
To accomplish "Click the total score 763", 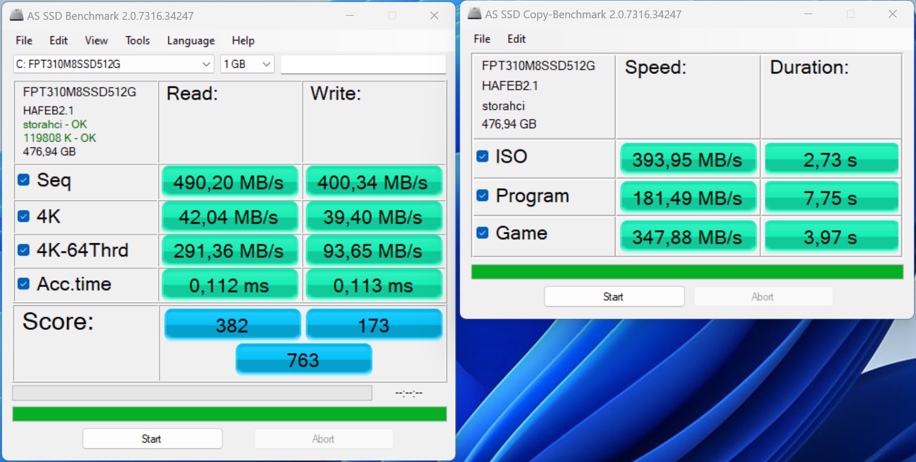I will pos(304,359).
